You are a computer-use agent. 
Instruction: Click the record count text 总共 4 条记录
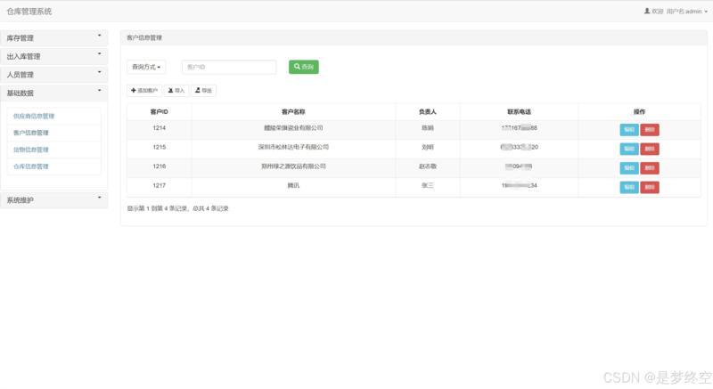pyautogui.click(x=210, y=208)
